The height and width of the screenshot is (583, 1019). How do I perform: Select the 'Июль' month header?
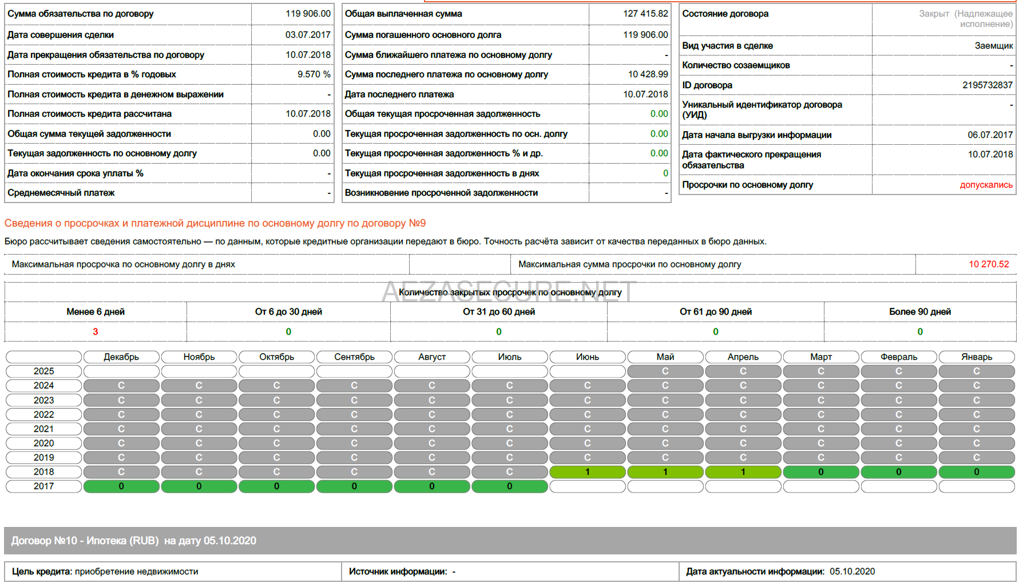tap(510, 357)
